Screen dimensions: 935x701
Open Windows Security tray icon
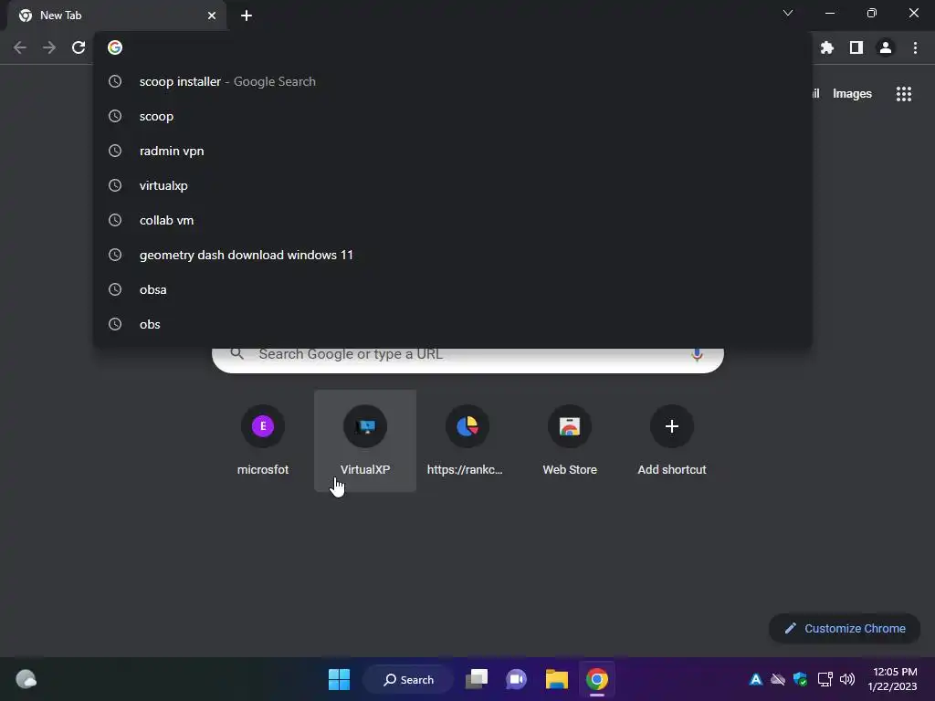coord(800,679)
